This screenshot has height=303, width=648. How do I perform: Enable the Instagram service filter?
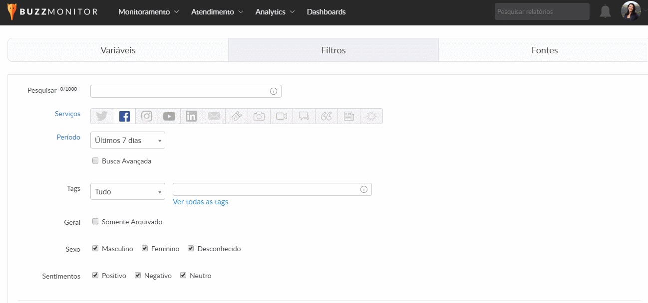click(147, 116)
